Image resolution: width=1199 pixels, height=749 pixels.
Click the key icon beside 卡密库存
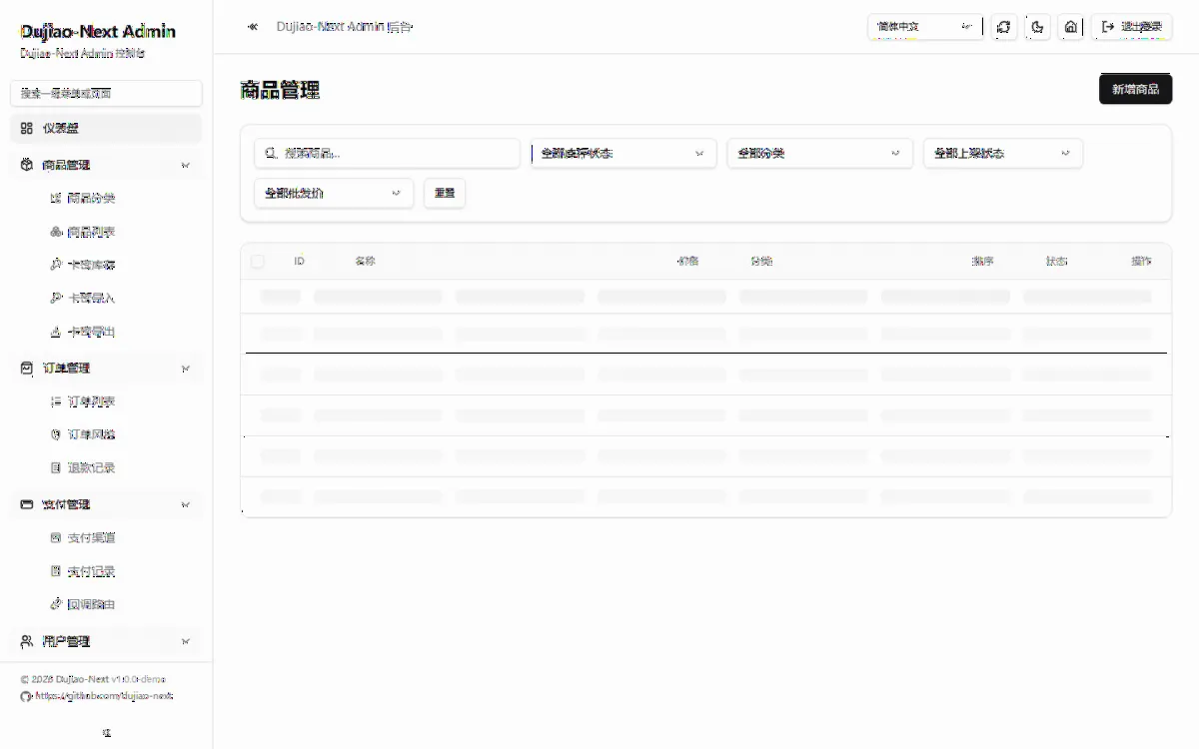(x=56, y=265)
